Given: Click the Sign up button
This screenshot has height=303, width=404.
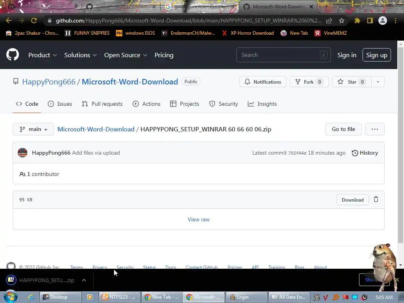Looking at the screenshot, I should pos(377,55).
